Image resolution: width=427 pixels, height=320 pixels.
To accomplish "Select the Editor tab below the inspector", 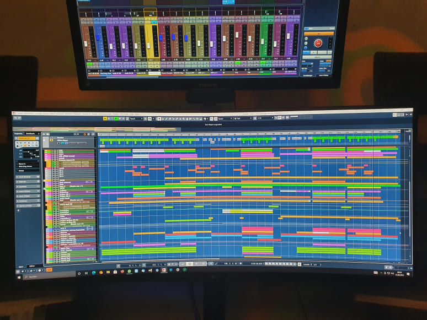I will pos(32,266).
